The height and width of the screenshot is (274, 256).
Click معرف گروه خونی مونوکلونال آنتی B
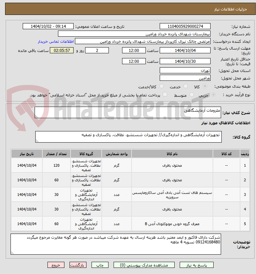tap(172, 224)
